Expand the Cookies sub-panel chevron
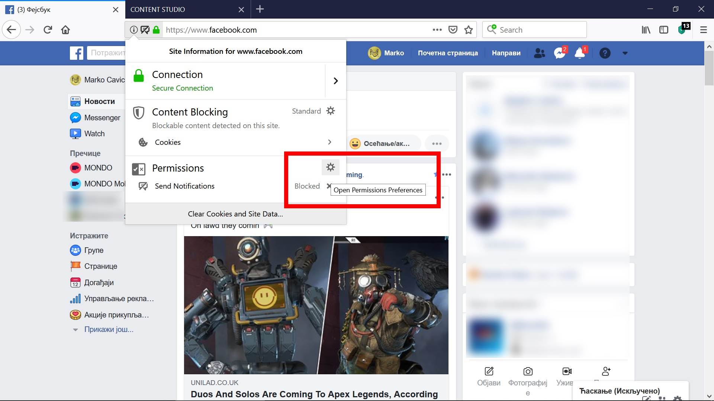 click(x=329, y=142)
